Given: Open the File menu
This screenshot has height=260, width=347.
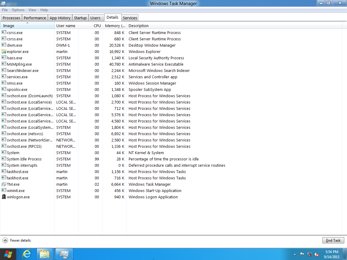Looking at the screenshot, I should 5,10.
